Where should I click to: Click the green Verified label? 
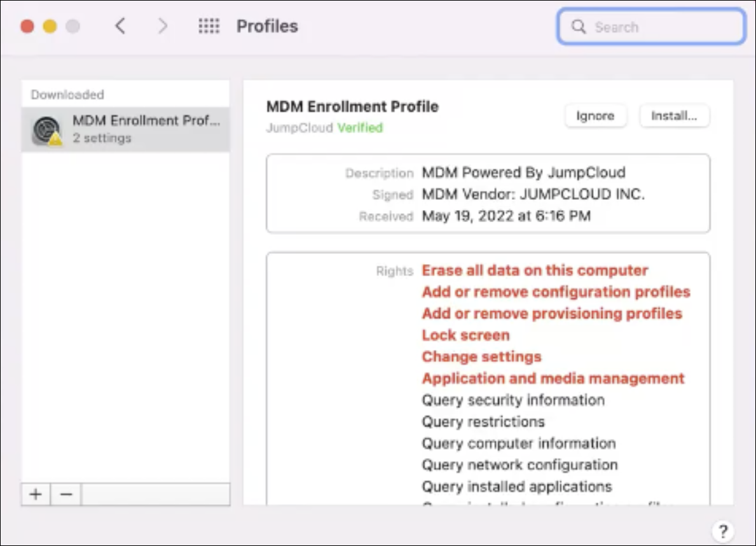[x=360, y=128]
